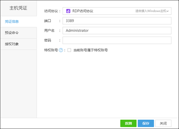
Task: Click the 特权账号 field label
Action: (51, 50)
